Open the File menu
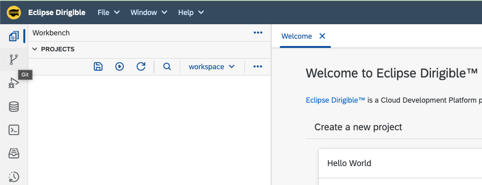Viewport: 482px width, 185px height. click(108, 13)
